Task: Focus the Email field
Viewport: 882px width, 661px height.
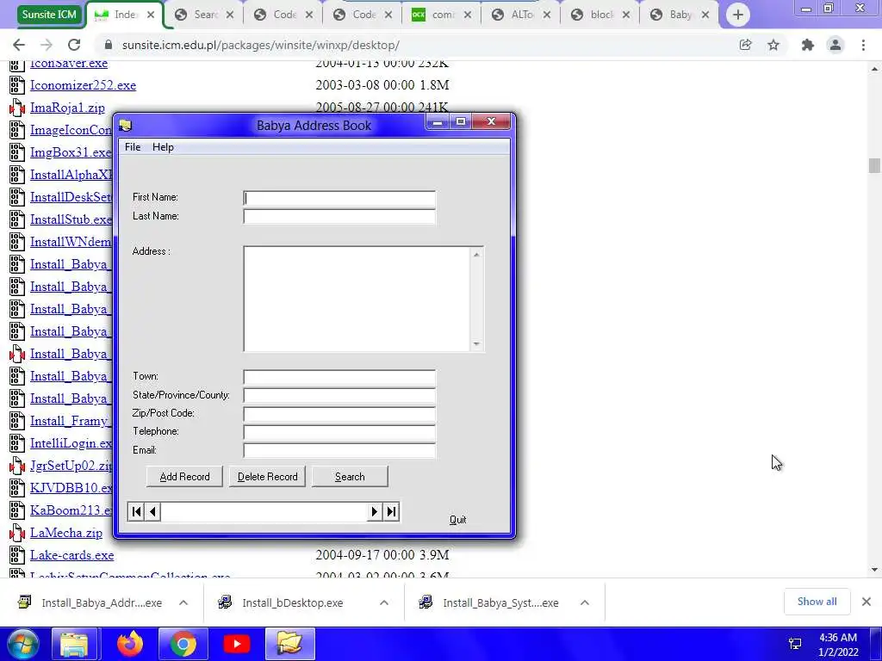Action: (339, 451)
